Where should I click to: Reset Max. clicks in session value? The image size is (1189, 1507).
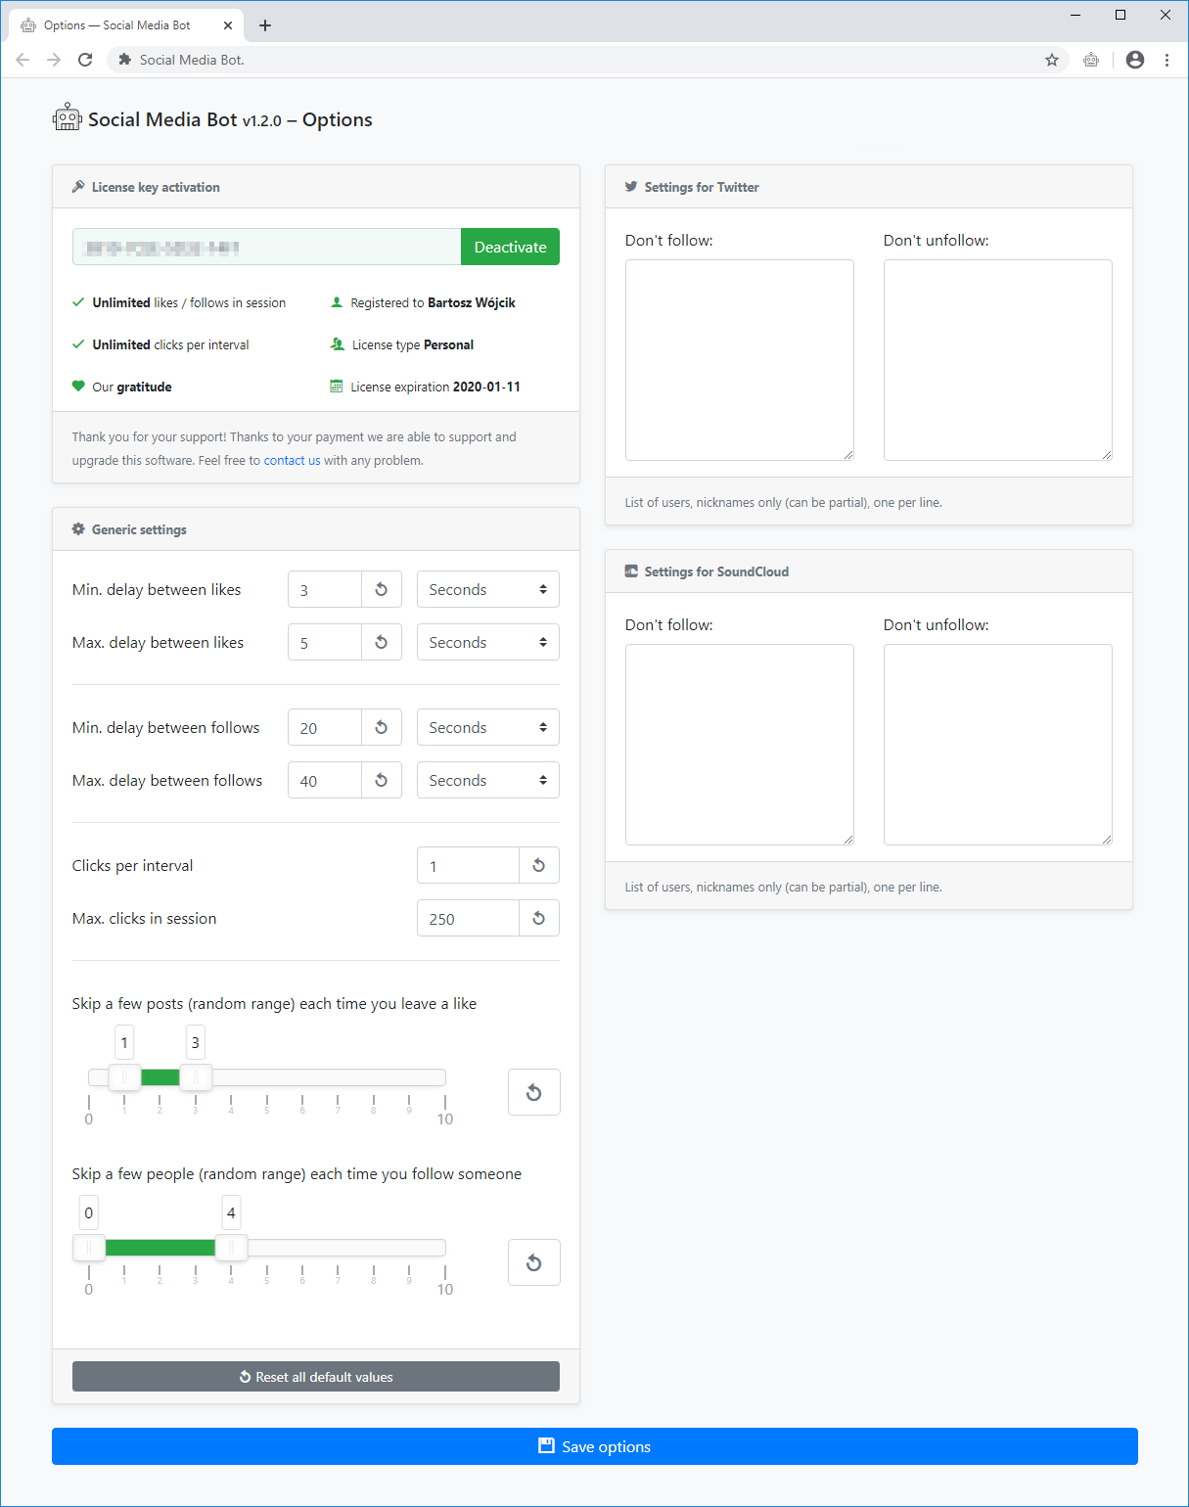pyautogui.click(x=538, y=918)
